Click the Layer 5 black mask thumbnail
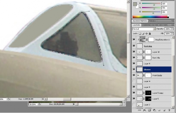This screenshot has width=176, height=113. [148, 99]
